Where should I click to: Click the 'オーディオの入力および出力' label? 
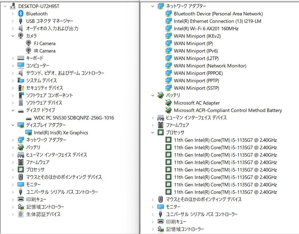pos(52,28)
